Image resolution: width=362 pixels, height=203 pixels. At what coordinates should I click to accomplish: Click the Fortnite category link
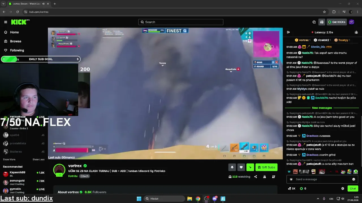point(73,176)
